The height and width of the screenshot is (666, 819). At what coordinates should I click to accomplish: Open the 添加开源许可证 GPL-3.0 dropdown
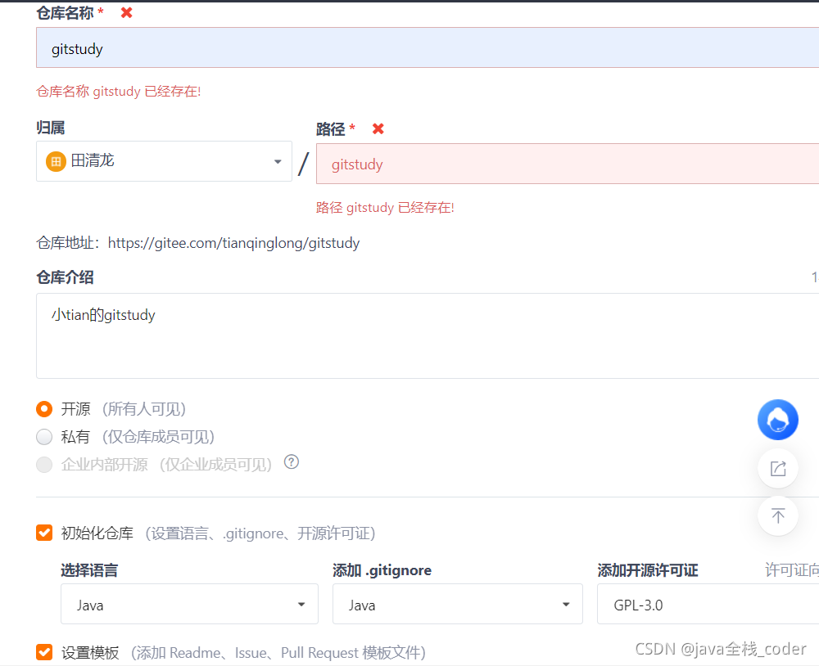click(708, 604)
